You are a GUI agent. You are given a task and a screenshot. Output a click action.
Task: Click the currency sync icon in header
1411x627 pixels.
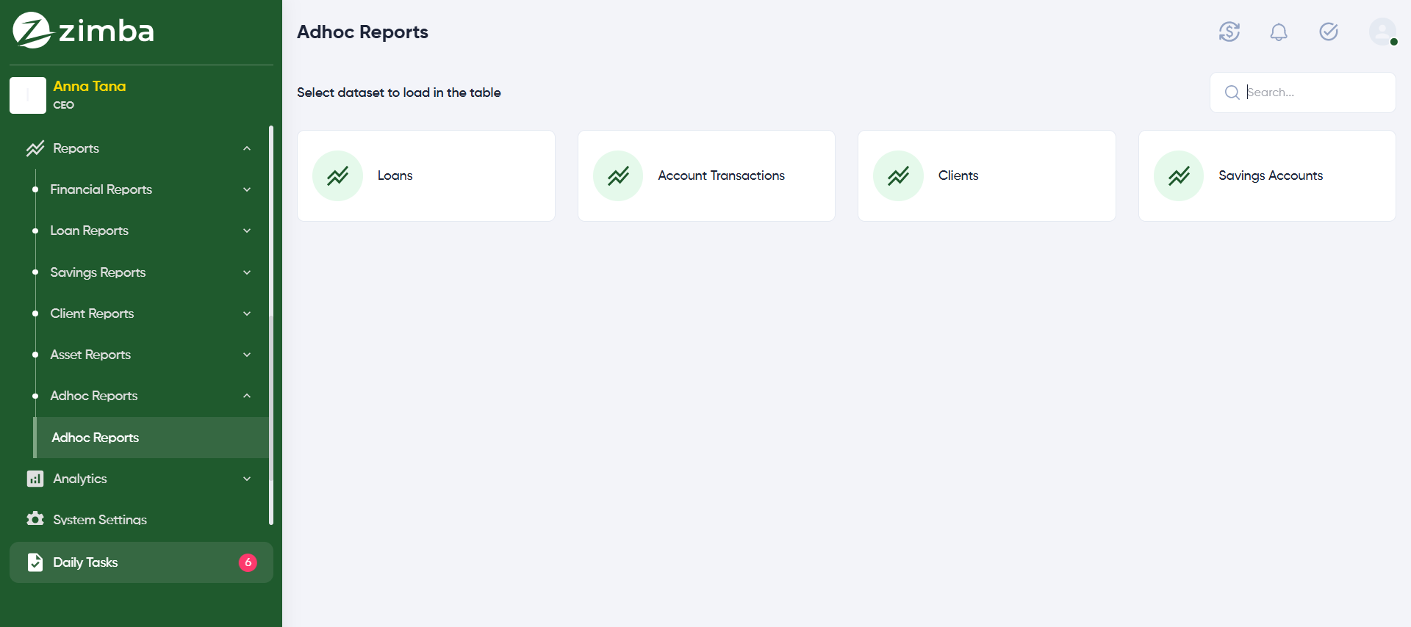[1229, 32]
